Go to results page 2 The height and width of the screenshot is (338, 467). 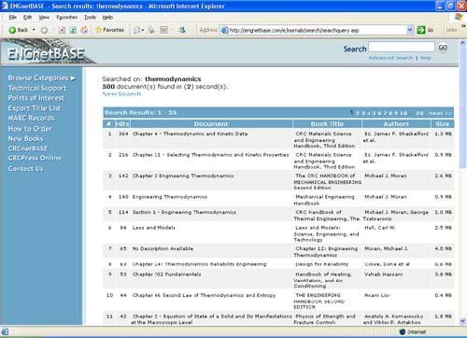pos(358,113)
